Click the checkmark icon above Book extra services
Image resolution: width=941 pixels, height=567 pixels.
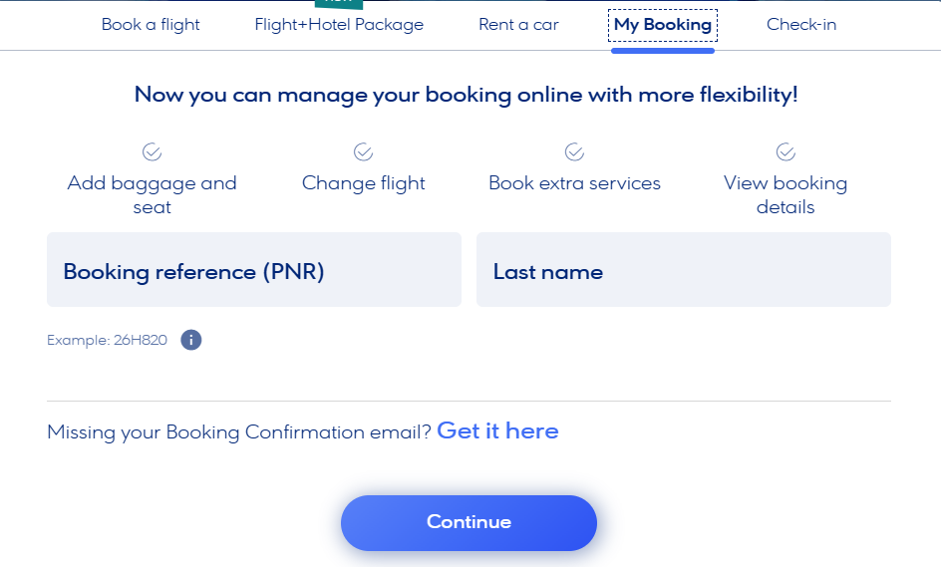pyautogui.click(x=574, y=151)
